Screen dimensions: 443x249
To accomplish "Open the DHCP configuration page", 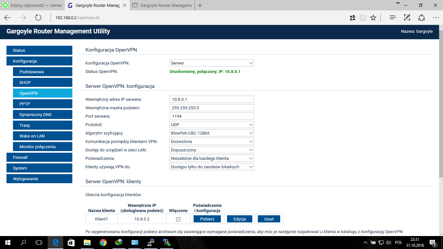I will pyautogui.click(x=42, y=82).
